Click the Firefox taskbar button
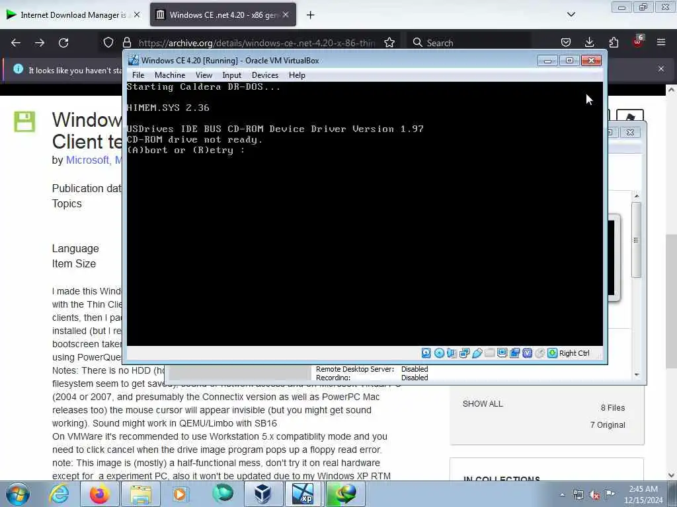Screen dimensions: 677x507 pyautogui.click(x=100, y=494)
